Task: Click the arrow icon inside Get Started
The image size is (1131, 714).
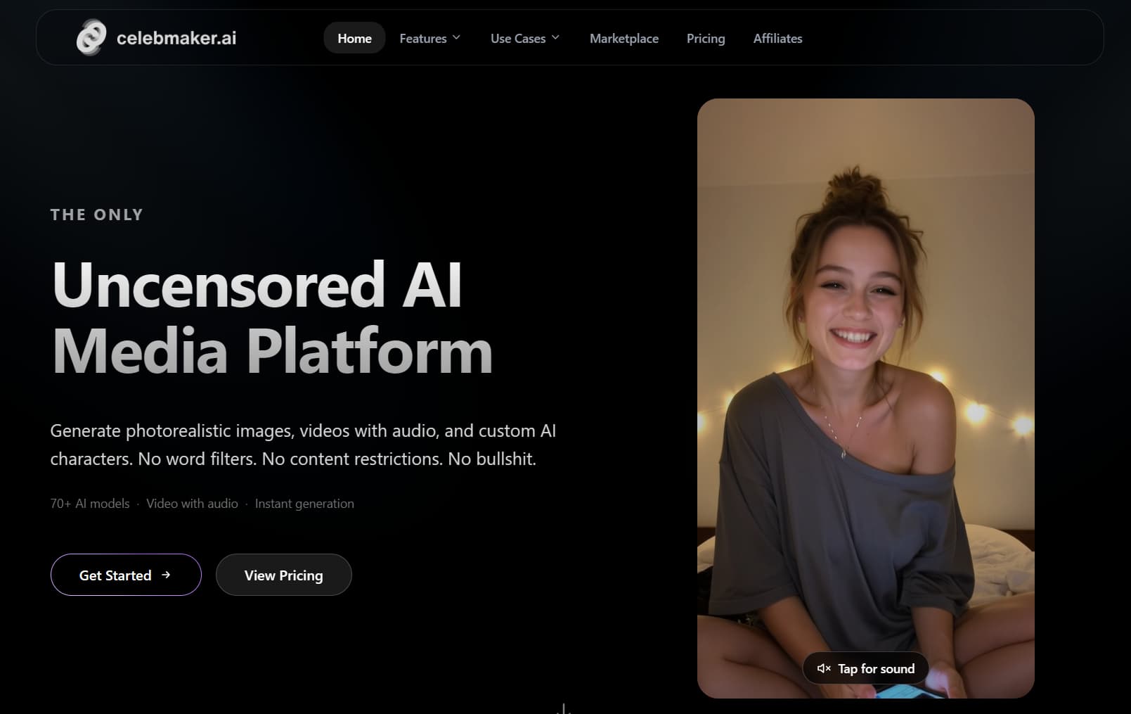Action: (167, 575)
